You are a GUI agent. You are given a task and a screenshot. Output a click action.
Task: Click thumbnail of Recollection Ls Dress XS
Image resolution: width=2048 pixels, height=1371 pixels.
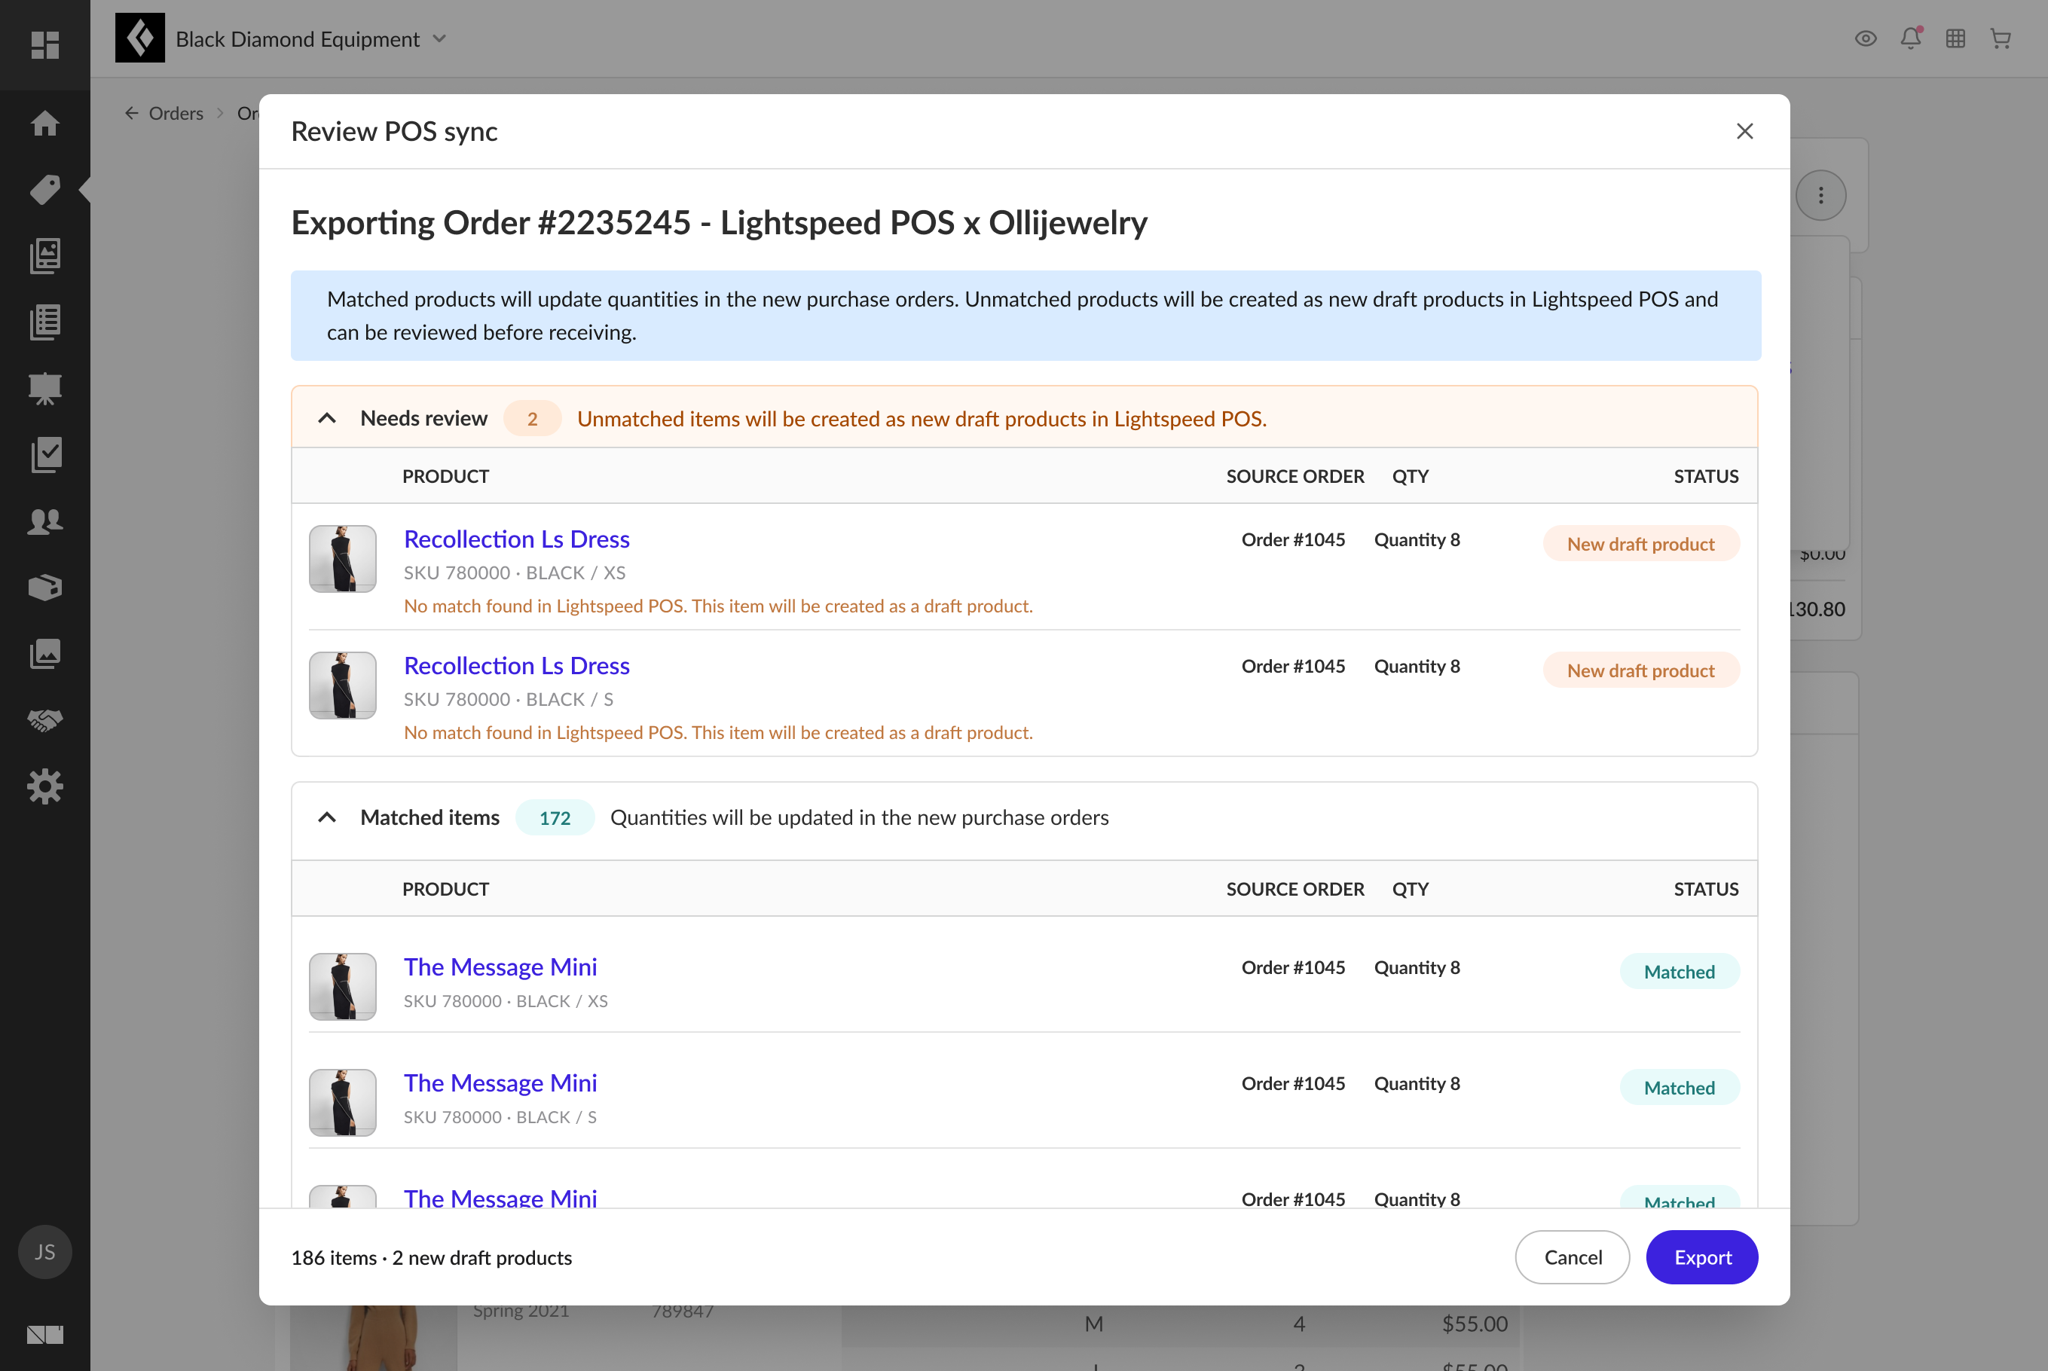tap(343, 559)
